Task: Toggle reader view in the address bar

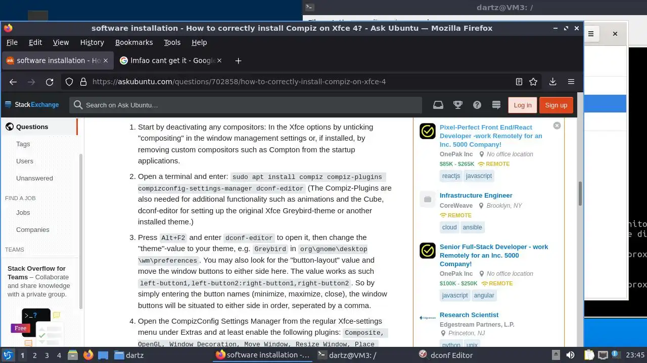Action: click(x=519, y=82)
